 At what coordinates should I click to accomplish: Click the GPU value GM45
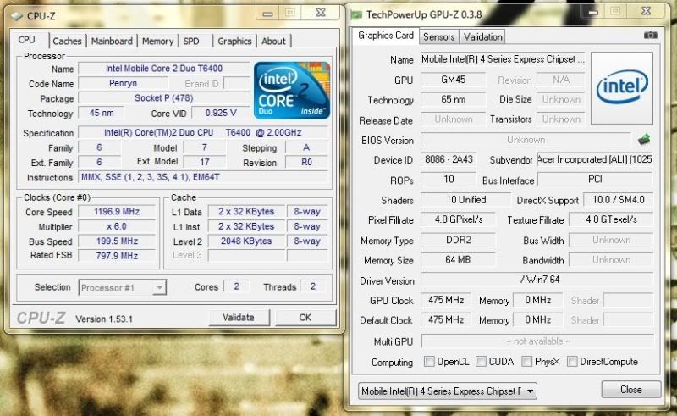pos(453,80)
